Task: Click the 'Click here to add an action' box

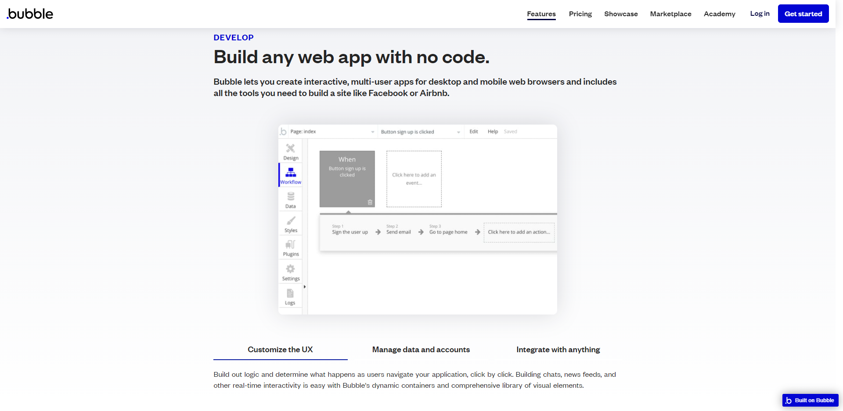Action: pyautogui.click(x=519, y=232)
